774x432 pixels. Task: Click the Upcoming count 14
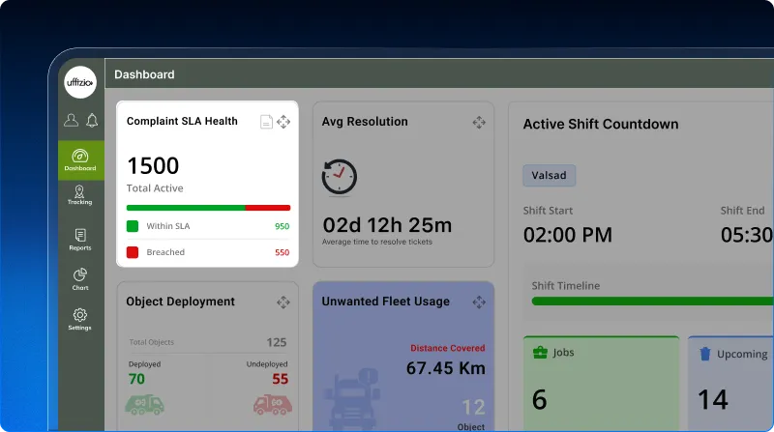click(713, 399)
